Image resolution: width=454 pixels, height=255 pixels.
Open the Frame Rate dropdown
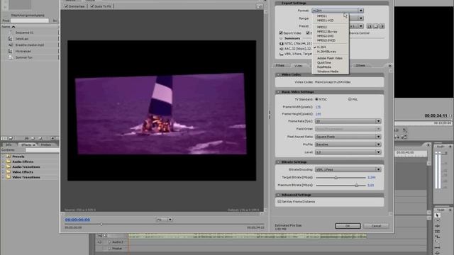(348, 121)
